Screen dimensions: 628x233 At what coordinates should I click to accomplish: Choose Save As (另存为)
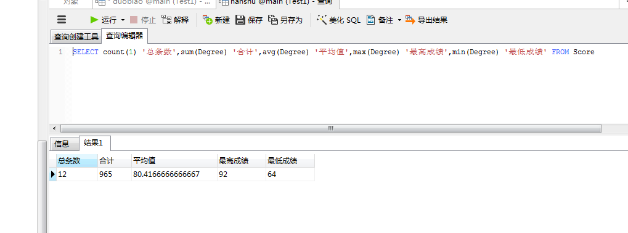pyautogui.click(x=285, y=20)
